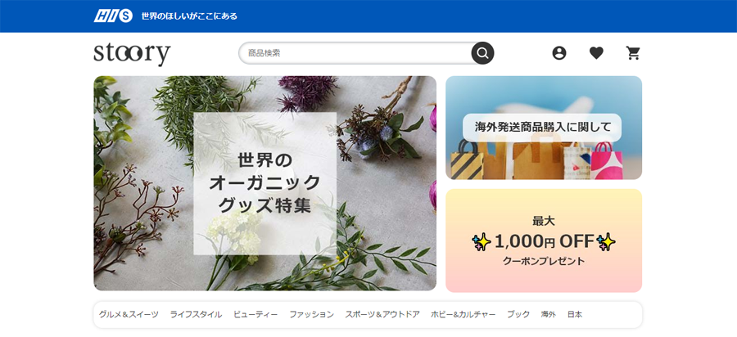
Task: Open the 海外発送商品購入に関して banner
Action: click(x=544, y=128)
